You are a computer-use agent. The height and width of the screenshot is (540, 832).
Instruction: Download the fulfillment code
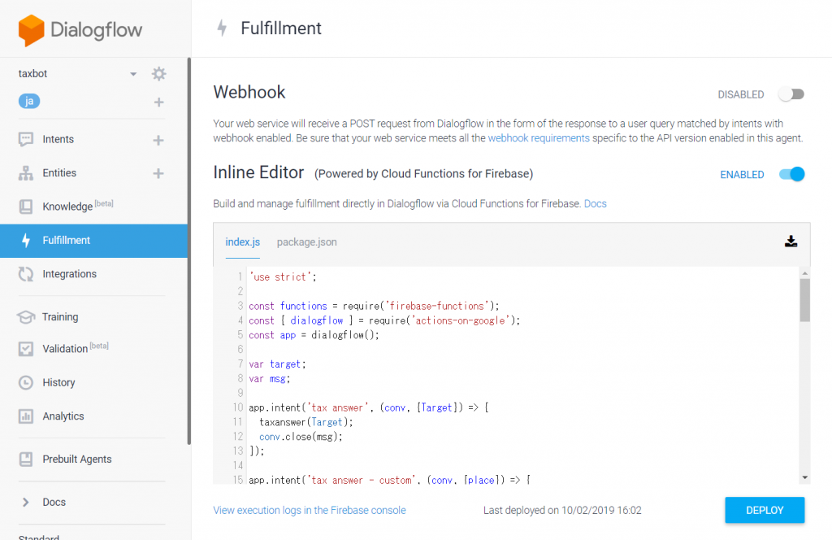click(x=791, y=241)
